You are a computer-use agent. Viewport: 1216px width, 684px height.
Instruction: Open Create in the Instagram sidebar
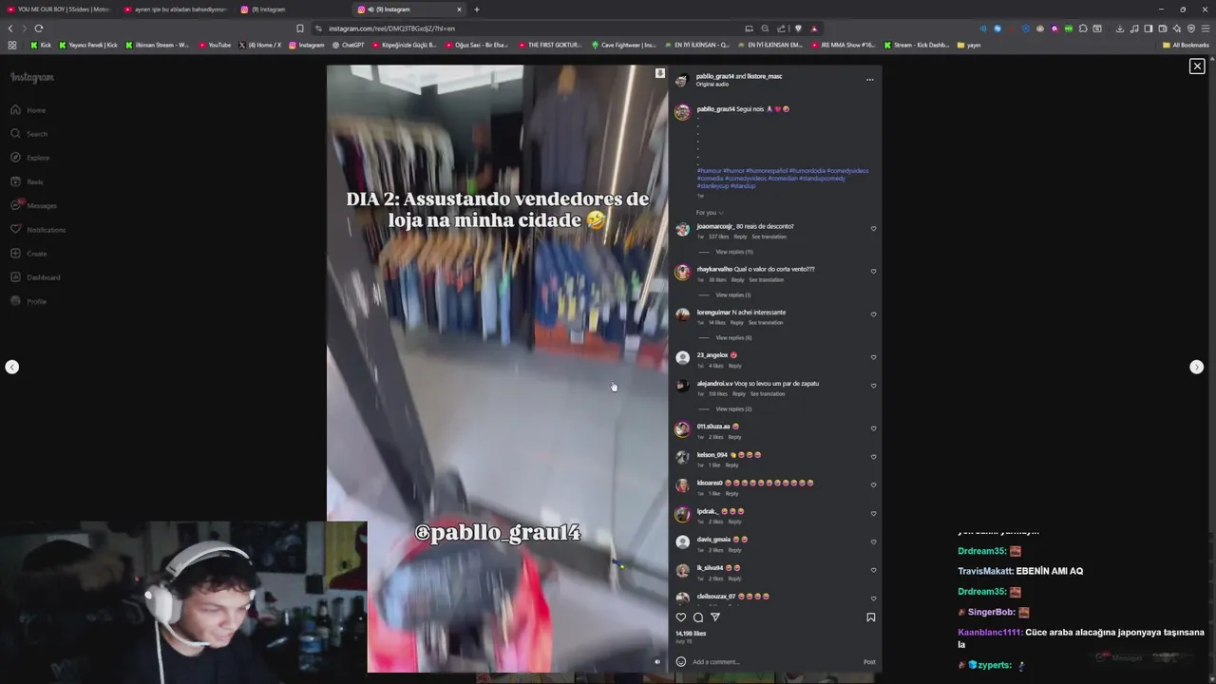click(28, 254)
